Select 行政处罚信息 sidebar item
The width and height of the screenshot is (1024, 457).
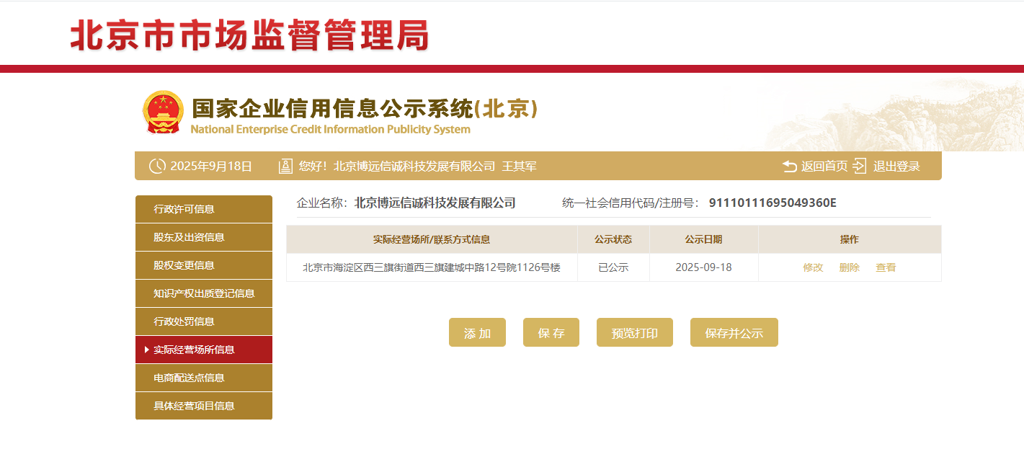click(x=204, y=321)
